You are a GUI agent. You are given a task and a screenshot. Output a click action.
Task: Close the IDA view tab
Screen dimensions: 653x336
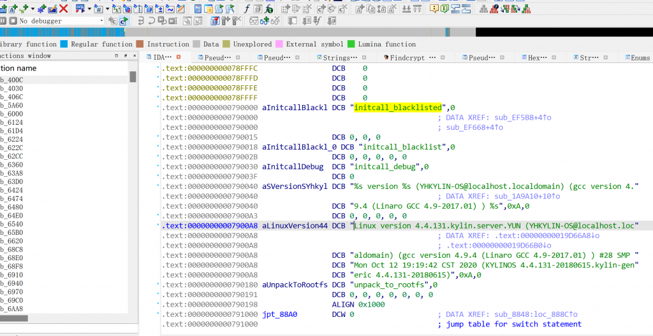coord(179,57)
